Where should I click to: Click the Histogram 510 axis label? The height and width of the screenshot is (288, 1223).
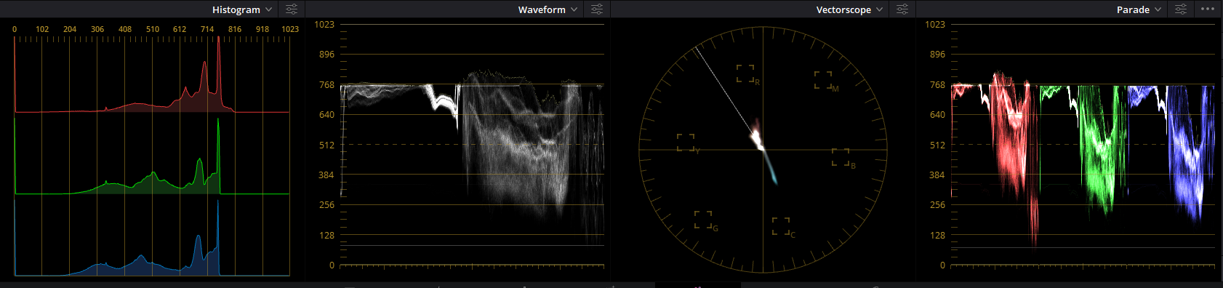[x=153, y=29]
